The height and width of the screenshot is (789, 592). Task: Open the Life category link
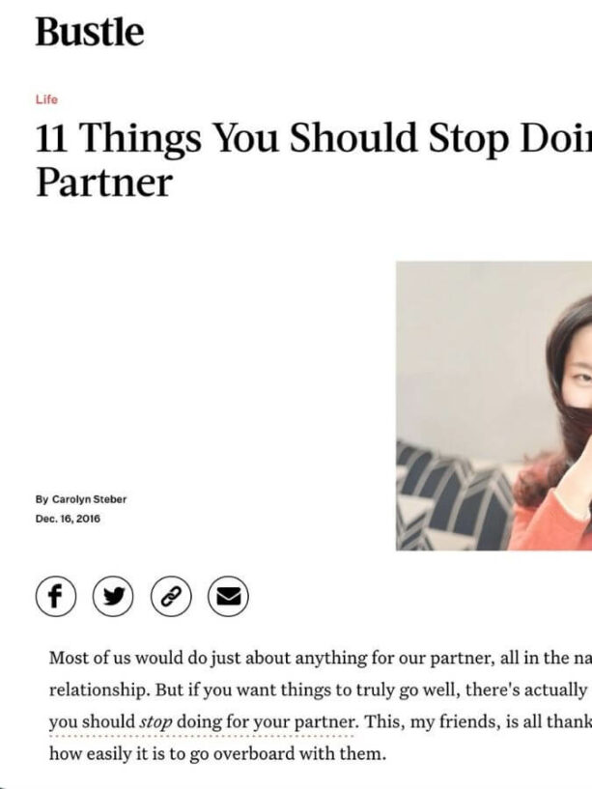[x=46, y=99]
